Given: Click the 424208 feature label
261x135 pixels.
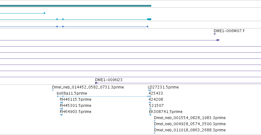Looking at the screenshot, I should tap(156, 99).
